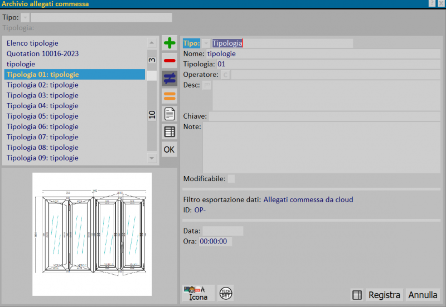Select Tipologia 02: tipologie row
Viewport: 446px width, 307px height.
(x=75, y=85)
